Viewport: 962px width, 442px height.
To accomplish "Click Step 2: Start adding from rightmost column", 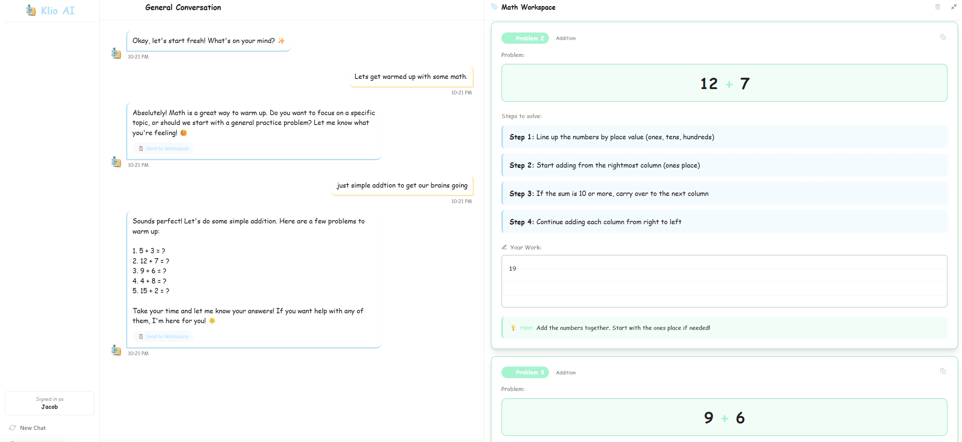I will pyautogui.click(x=724, y=165).
